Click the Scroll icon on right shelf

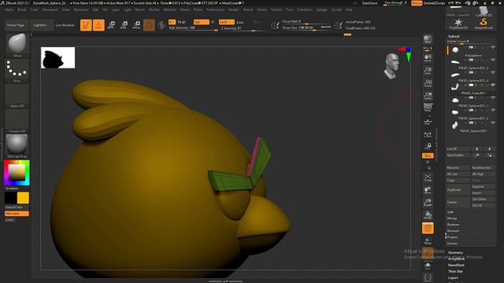tap(428, 58)
